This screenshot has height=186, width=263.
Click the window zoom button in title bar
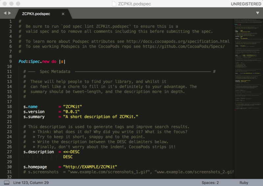click(x=18, y=4)
